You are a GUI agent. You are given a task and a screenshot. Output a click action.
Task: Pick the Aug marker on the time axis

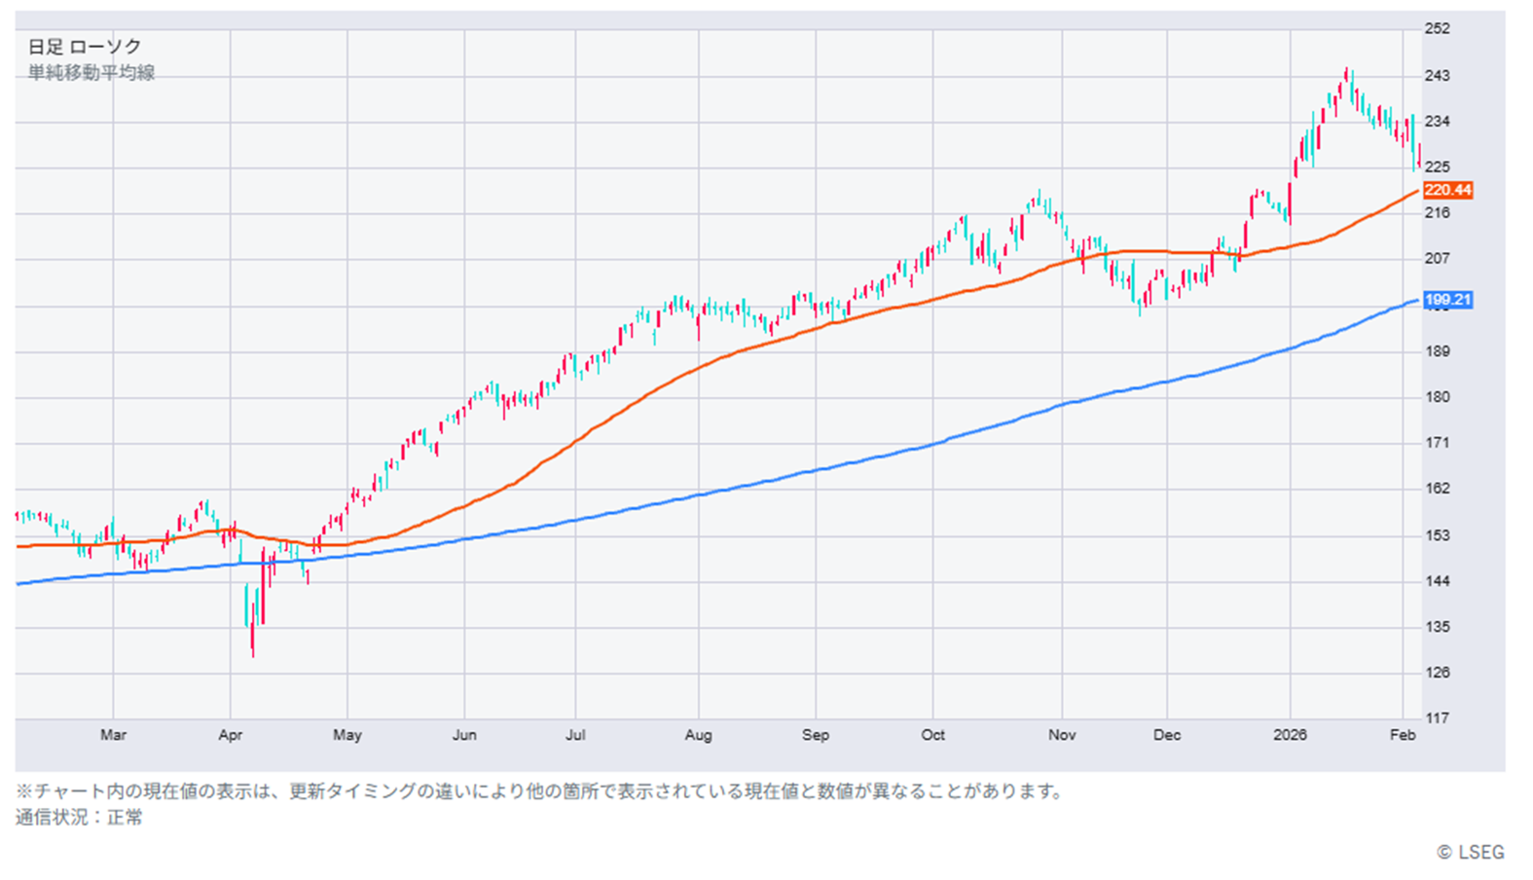pos(698,735)
